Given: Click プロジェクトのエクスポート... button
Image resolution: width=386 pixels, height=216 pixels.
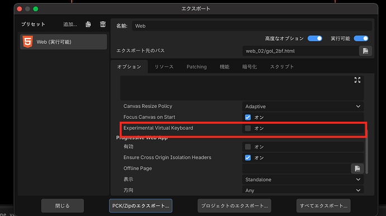Looking at the screenshot, I should click(x=234, y=206).
